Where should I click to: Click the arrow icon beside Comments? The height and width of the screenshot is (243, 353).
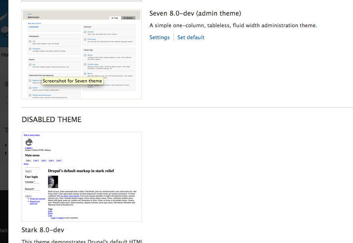[84, 39]
